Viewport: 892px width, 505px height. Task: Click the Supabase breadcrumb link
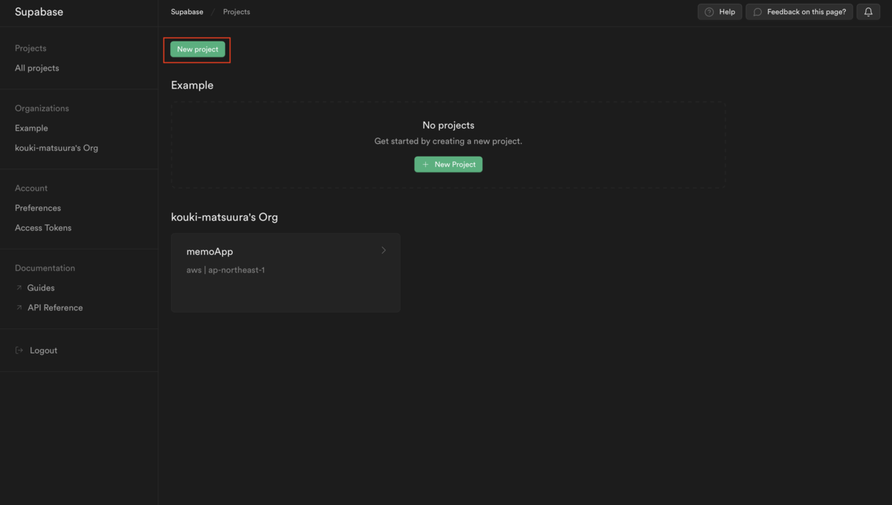click(x=186, y=12)
